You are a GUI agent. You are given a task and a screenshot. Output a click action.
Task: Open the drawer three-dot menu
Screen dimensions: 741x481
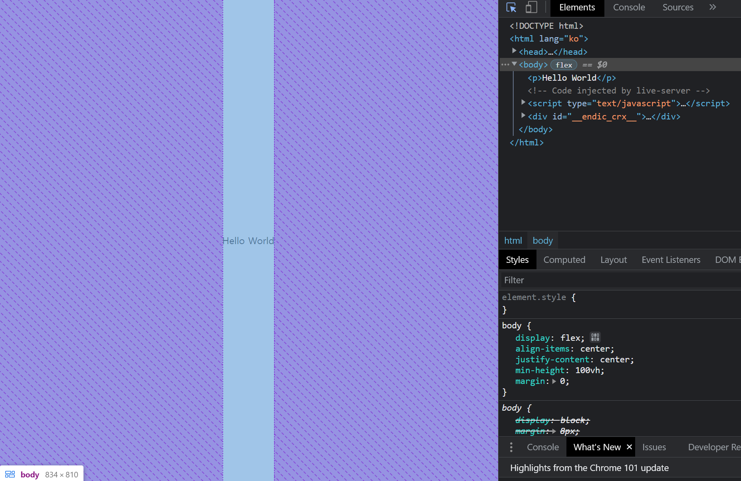click(x=511, y=447)
